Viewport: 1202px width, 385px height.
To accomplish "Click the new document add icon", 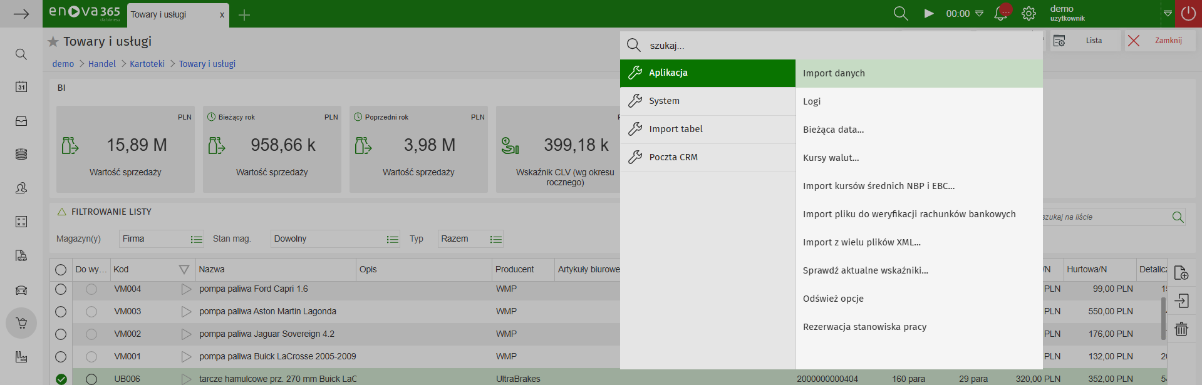I will (x=1181, y=273).
